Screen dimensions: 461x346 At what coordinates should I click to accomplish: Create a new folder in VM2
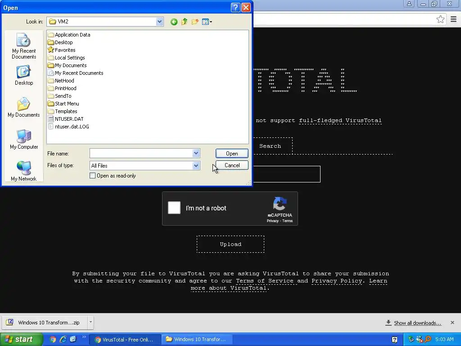pyautogui.click(x=194, y=22)
